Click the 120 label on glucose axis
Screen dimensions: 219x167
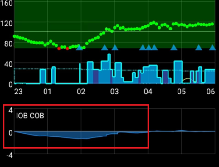click(x=6, y=23)
